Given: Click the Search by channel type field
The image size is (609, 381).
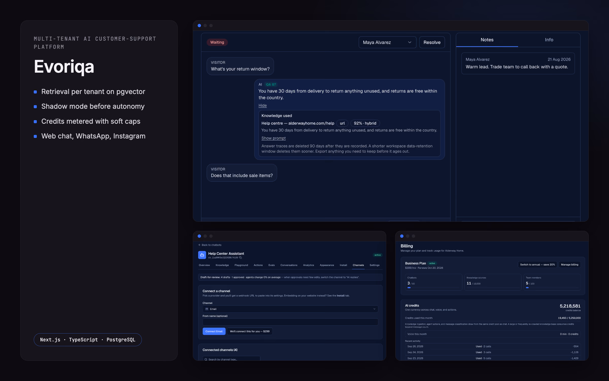Looking at the screenshot, I should [x=231, y=359].
